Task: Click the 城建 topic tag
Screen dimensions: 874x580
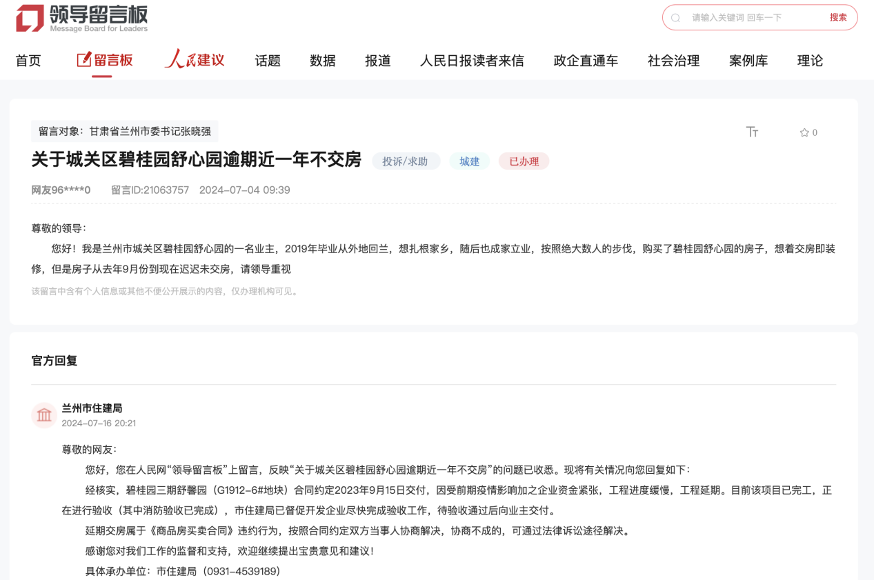Action: pos(469,161)
